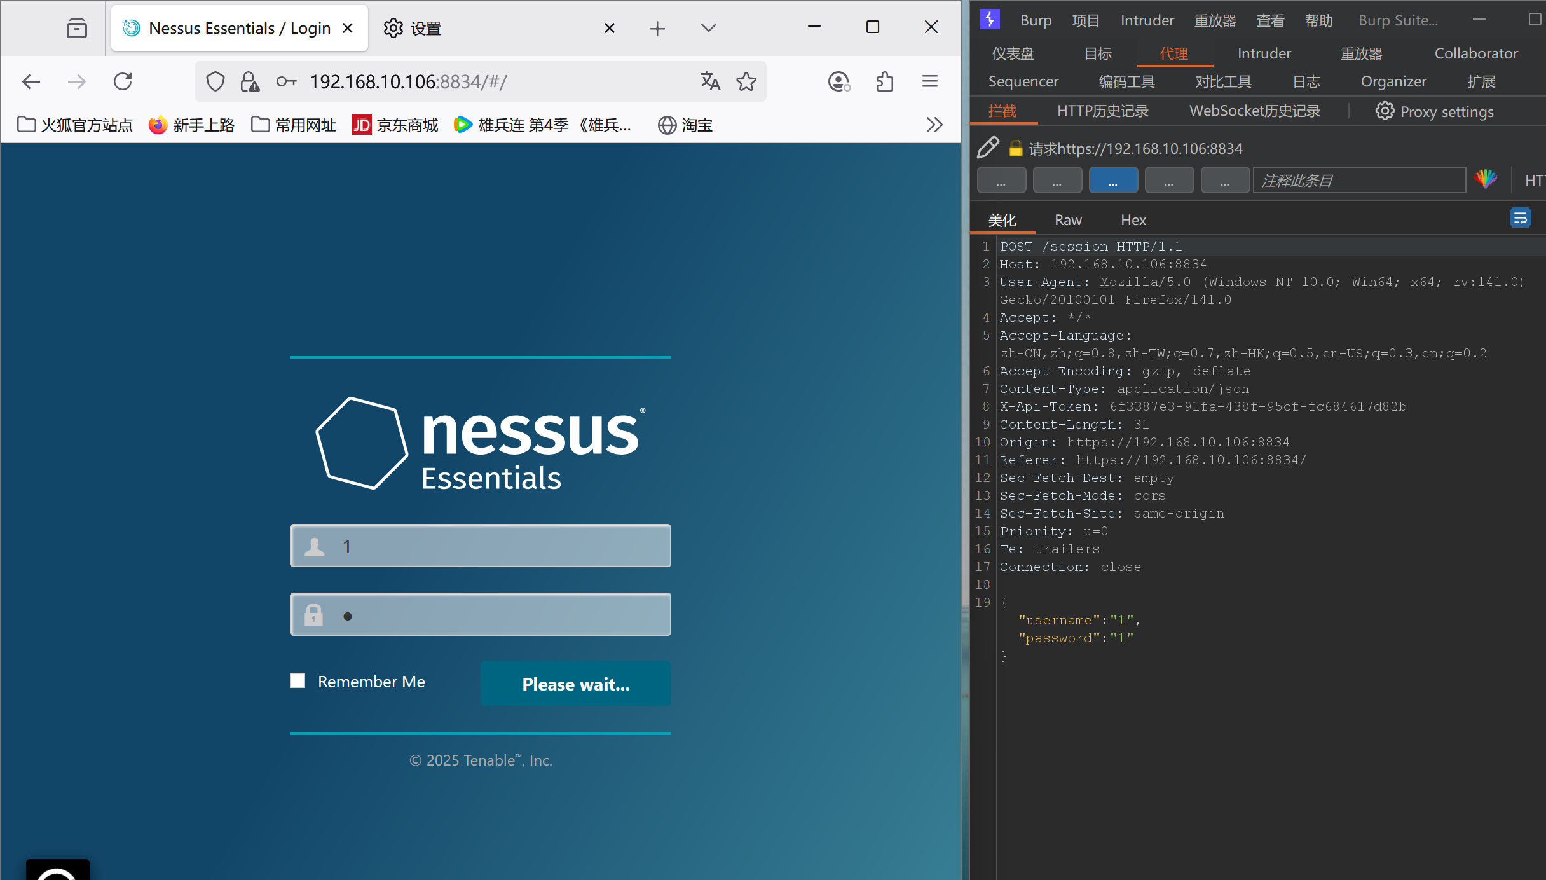Open the WebSocket历史记录 sub-tab
This screenshot has width=1546, height=880.
[1255, 111]
